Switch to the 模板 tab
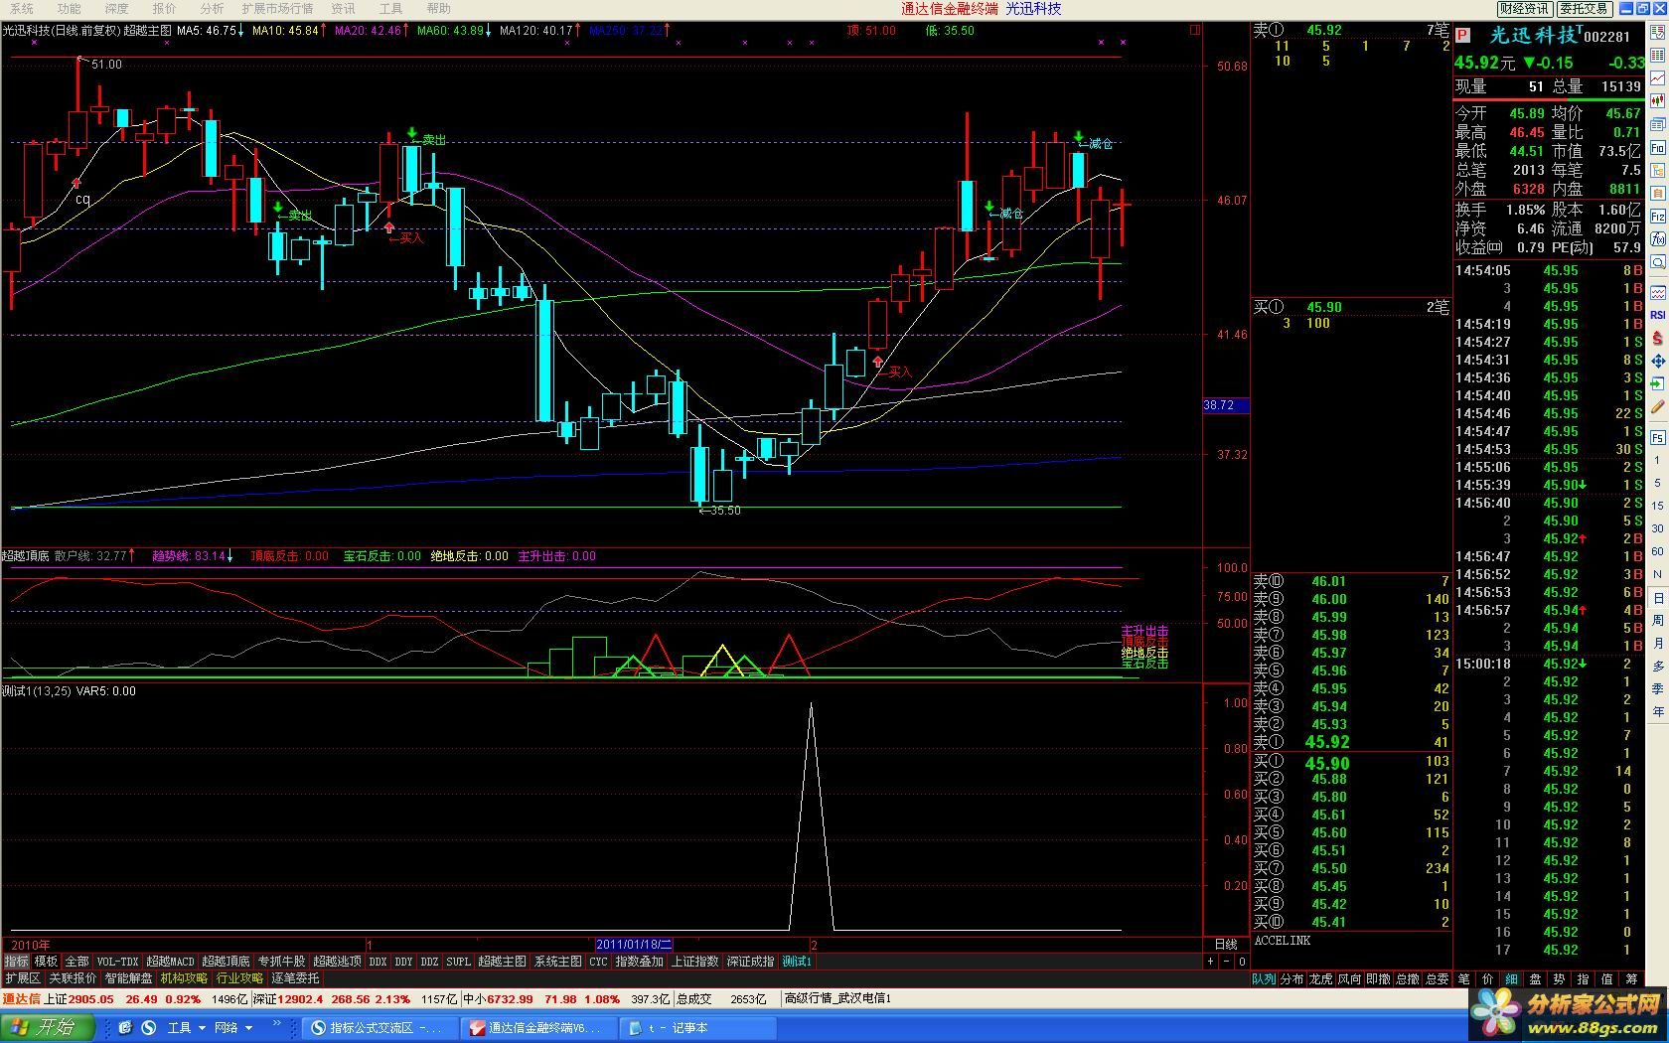 pos(47,962)
